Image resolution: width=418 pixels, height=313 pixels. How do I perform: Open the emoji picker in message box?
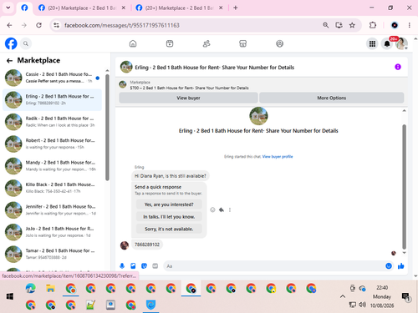coord(389,266)
